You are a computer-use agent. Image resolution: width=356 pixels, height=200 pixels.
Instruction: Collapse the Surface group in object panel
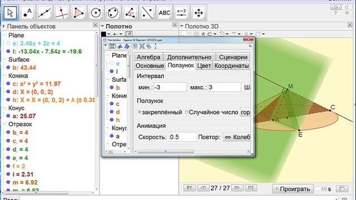(4, 59)
